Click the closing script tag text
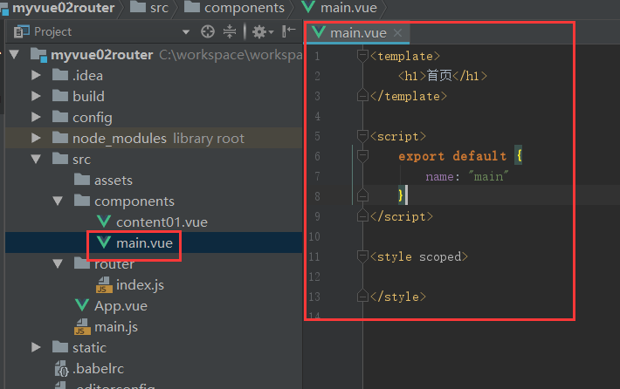620x389 pixels. coord(402,216)
